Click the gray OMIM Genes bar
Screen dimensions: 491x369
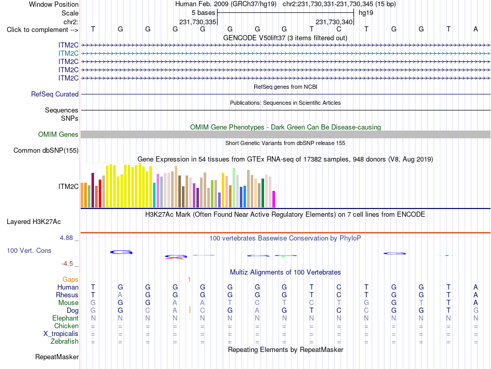pos(286,135)
